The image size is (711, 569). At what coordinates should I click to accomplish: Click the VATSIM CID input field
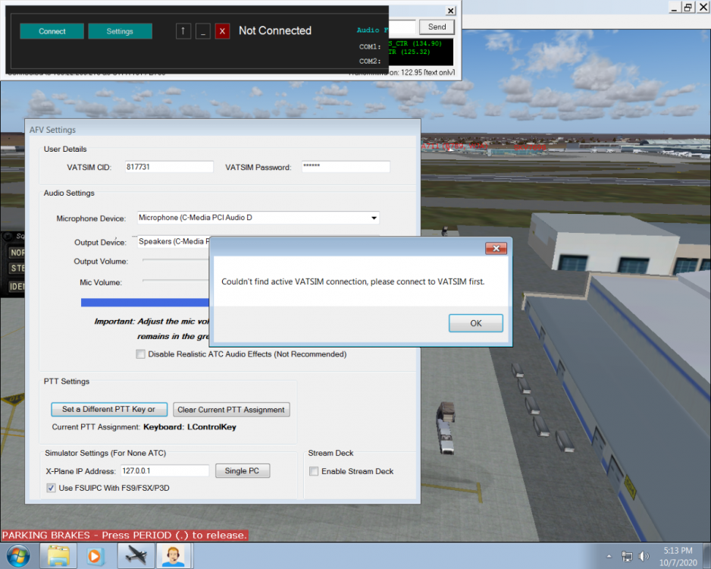pyautogui.click(x=169, y=167)
